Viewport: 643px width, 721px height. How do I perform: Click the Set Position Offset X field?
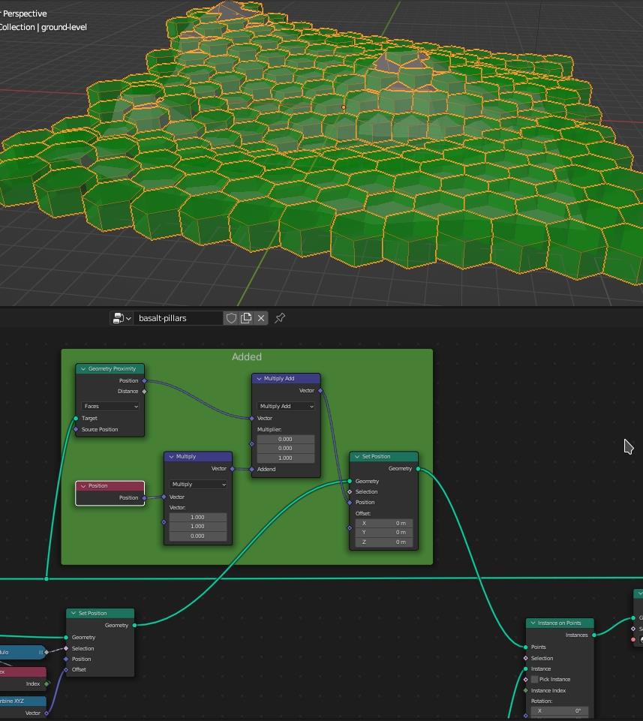pos(384,523)
